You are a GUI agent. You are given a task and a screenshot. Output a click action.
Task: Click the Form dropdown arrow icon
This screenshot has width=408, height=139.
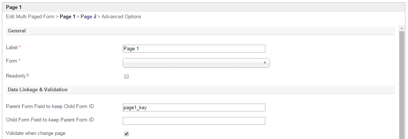(265, 63)
